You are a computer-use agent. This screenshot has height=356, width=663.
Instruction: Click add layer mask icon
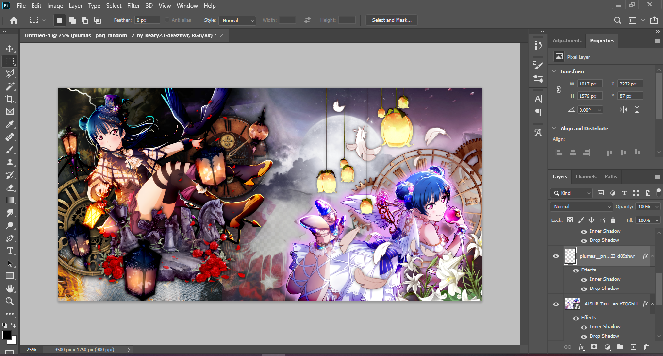coord(594,347)
